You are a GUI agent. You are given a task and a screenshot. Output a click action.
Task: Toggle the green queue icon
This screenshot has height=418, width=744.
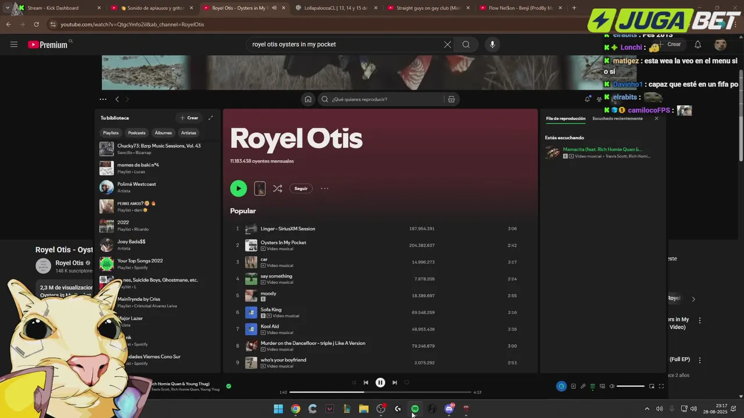coord(592,386)
